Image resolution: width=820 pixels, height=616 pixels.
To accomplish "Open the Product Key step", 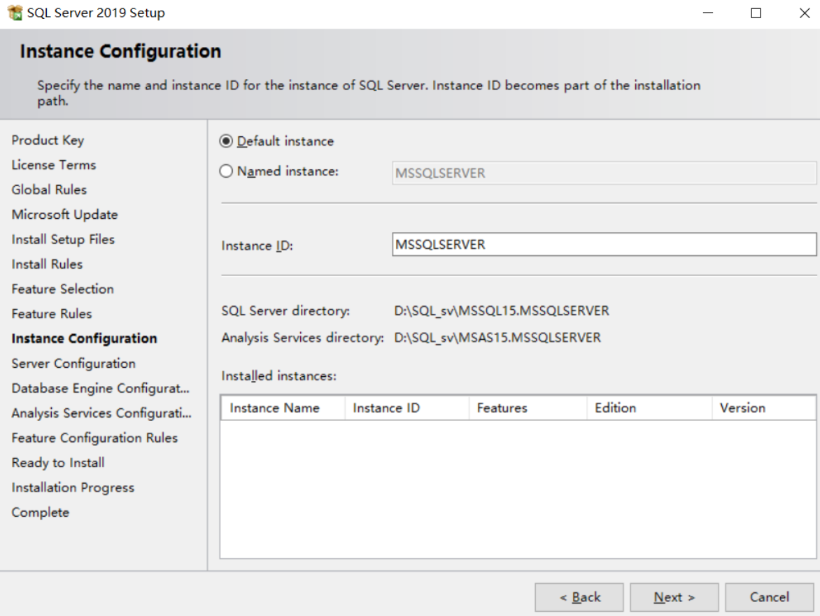I will [48, 140].
